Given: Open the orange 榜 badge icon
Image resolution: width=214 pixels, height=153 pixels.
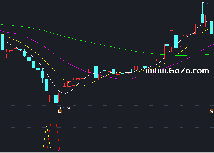Looking at the screenshot, I should [x=211, y=111].
